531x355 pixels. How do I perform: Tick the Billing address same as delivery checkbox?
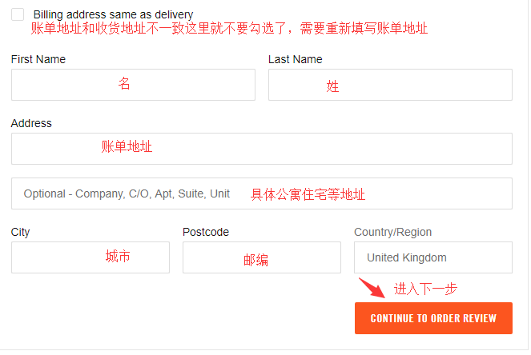coord(18,14)
